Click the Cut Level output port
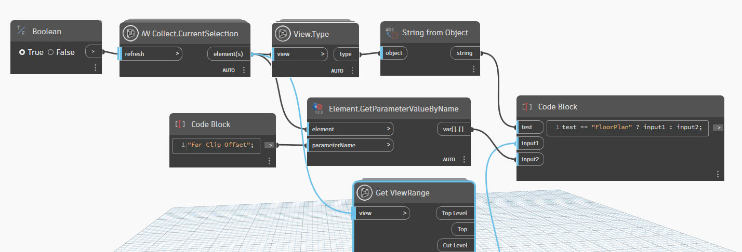 click(x=455, y=245)
